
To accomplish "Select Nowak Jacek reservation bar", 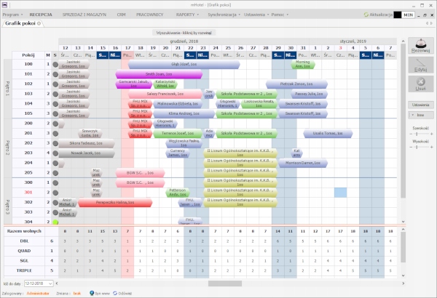I will pyautogui.click(x=86, y=153).
